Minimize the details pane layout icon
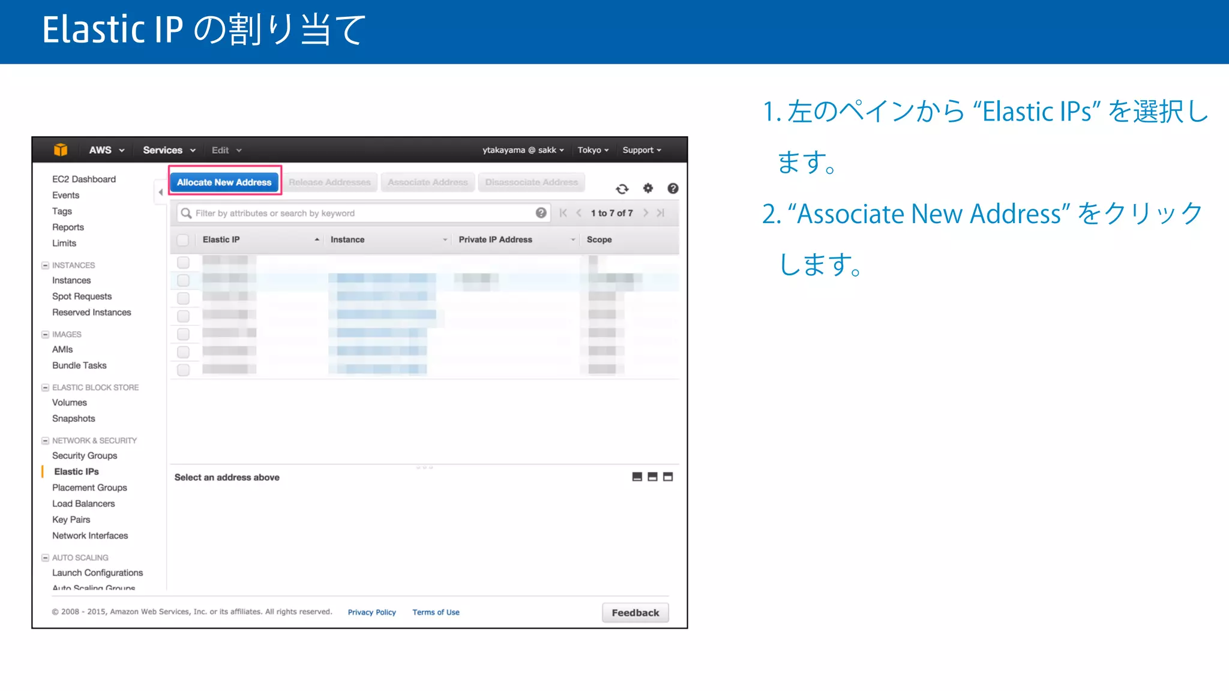The width and height of the screenshot is (1229, 691). (x=637, y=477)
